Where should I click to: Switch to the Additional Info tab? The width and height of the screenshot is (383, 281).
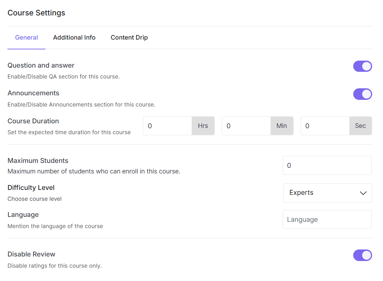74,37
